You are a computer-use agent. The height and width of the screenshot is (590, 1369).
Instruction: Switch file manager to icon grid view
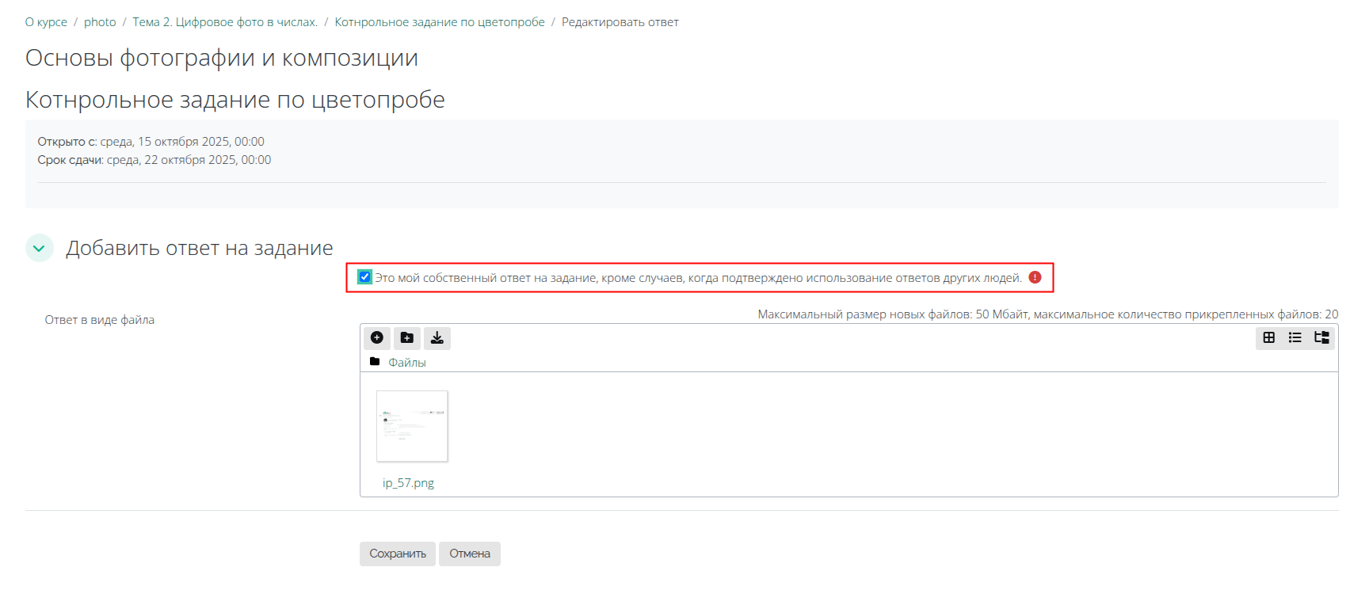click(x=1268, y=338)
